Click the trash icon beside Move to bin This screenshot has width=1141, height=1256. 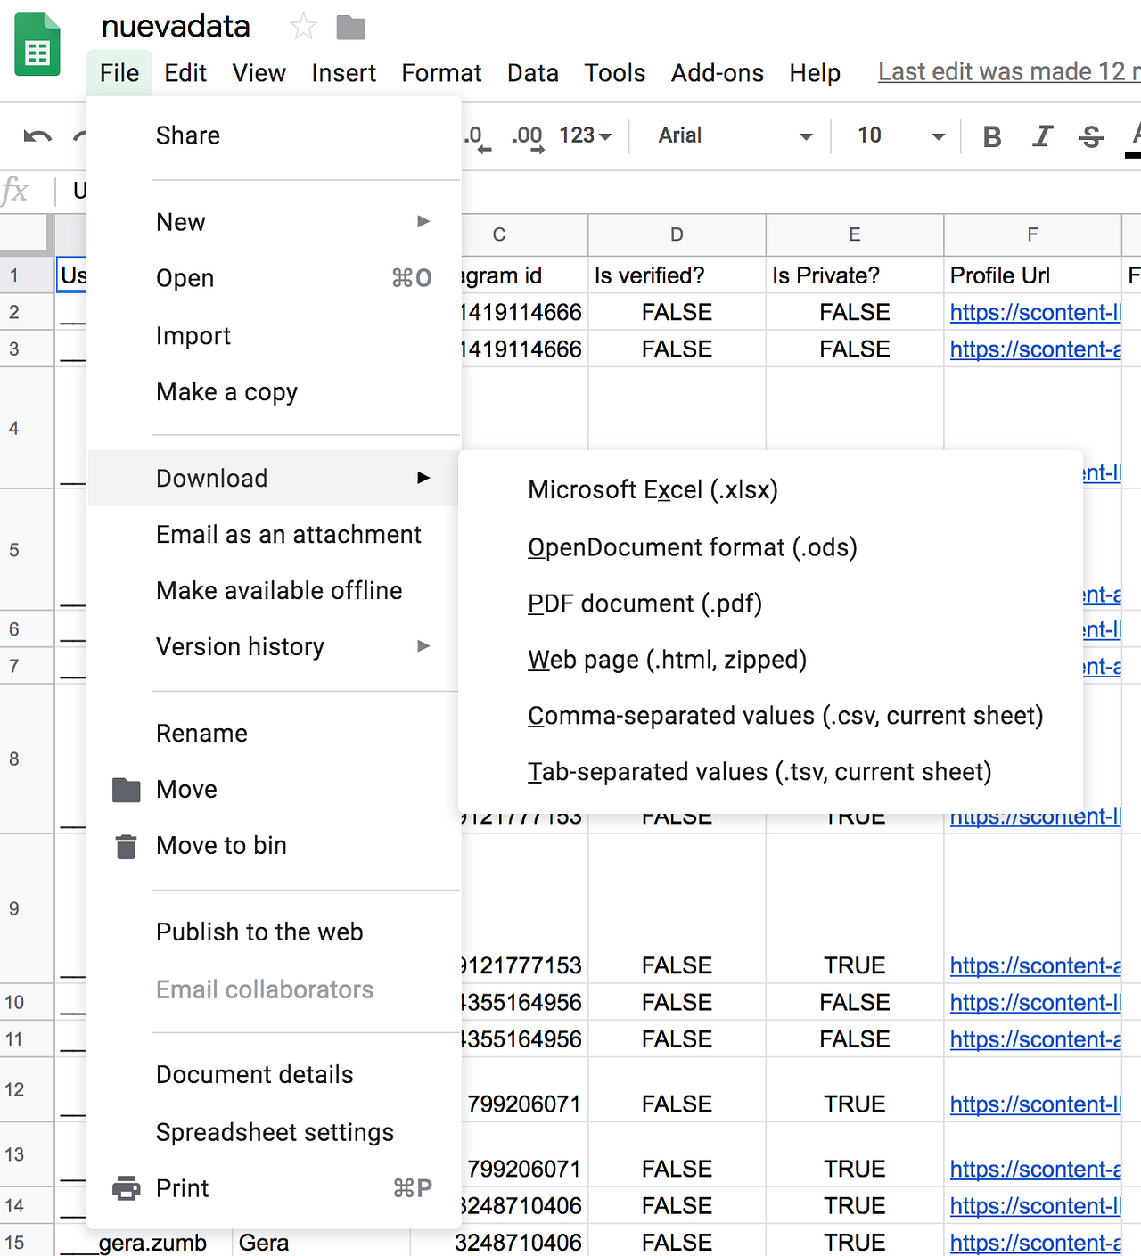pos(126,845)
